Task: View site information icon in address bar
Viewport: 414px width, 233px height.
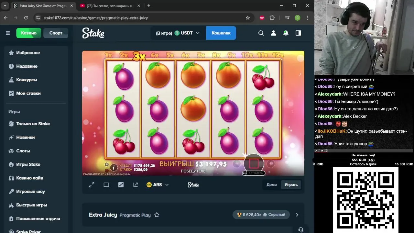Action: pos(38,18)
